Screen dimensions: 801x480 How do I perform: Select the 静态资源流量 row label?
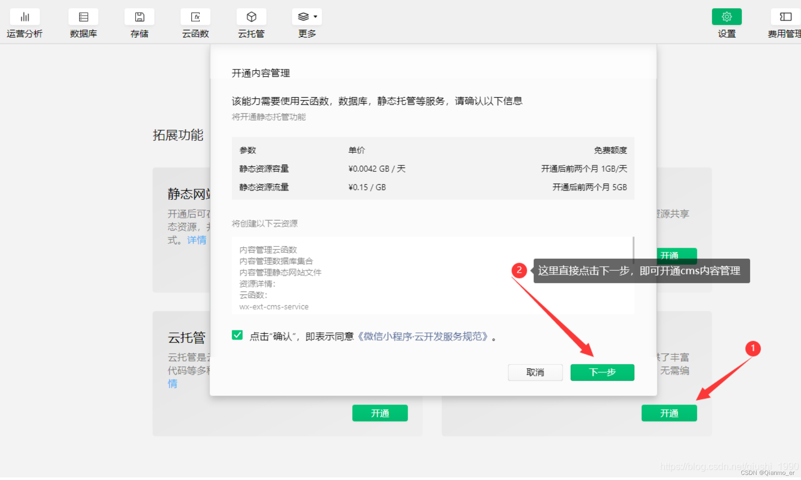264,187
